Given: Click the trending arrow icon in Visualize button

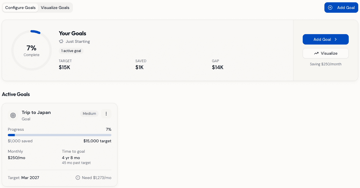Looking at the screenshot, I should tap(316, 53).
